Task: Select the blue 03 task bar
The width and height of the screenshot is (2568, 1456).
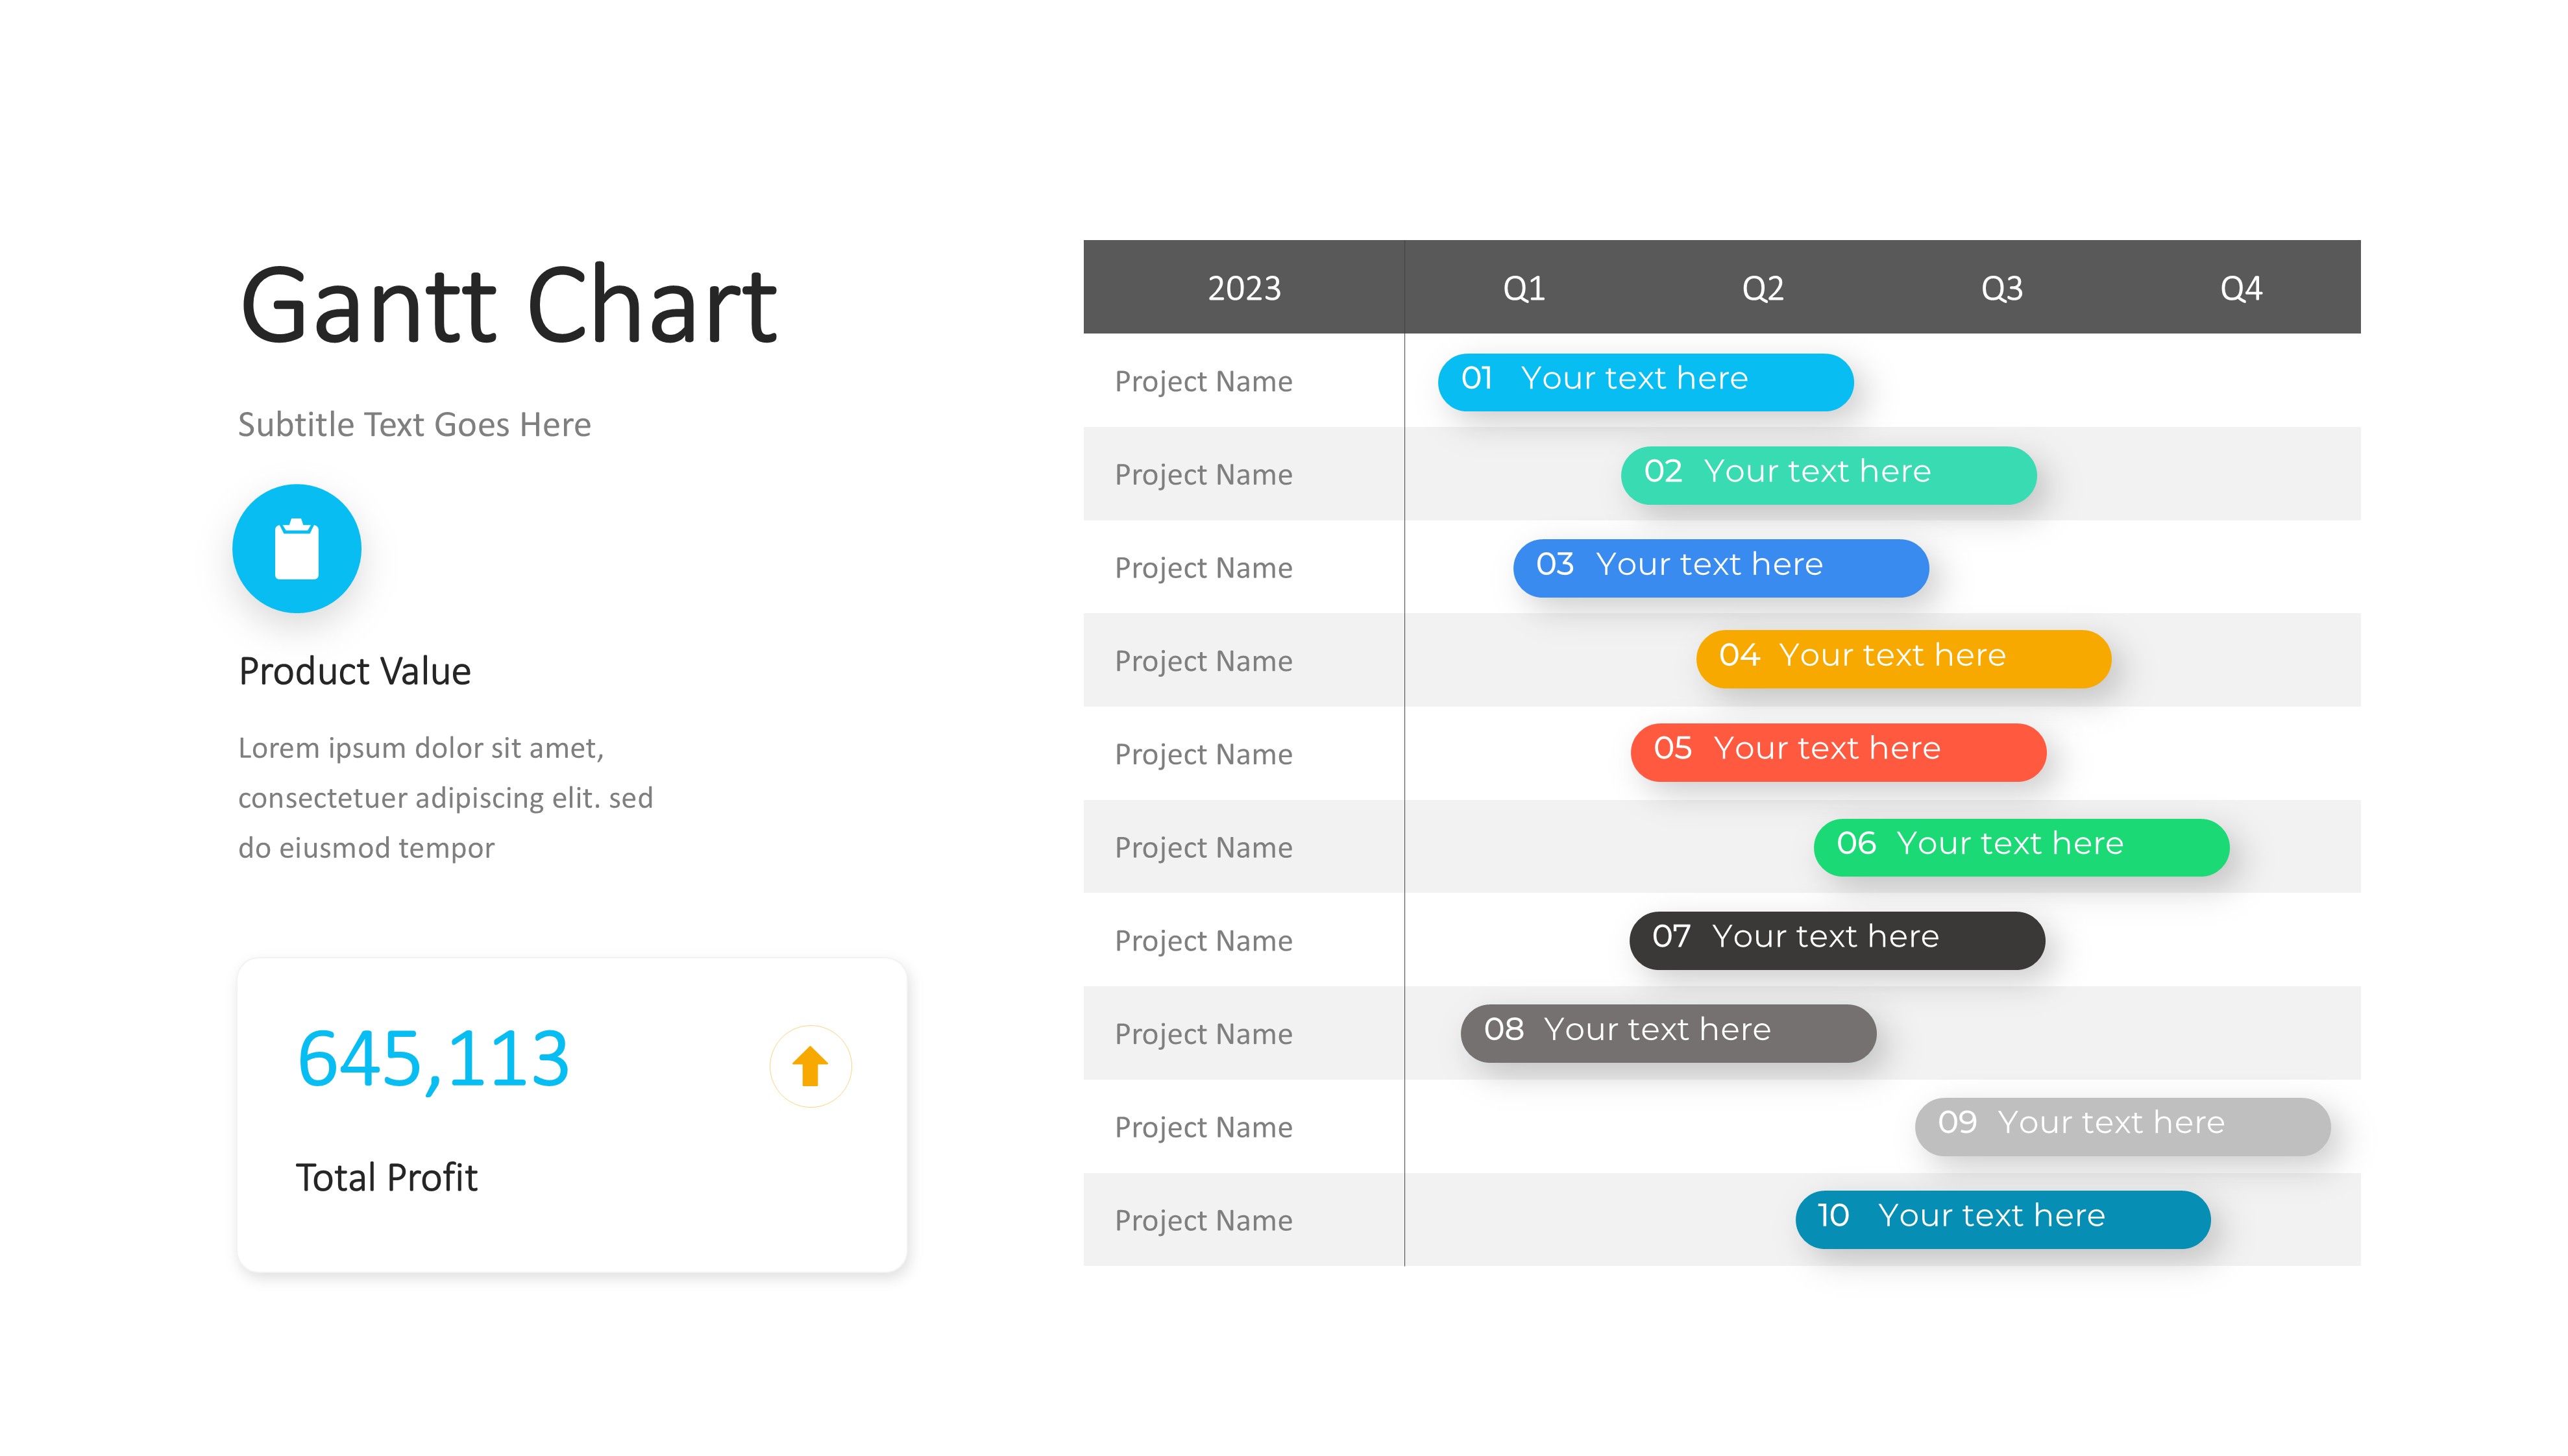Action: [1720, 567]
